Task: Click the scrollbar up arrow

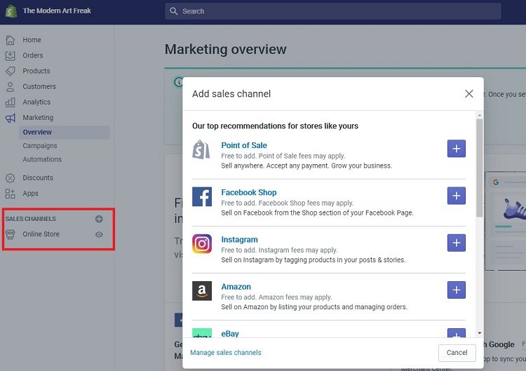Action: [480, 115]
